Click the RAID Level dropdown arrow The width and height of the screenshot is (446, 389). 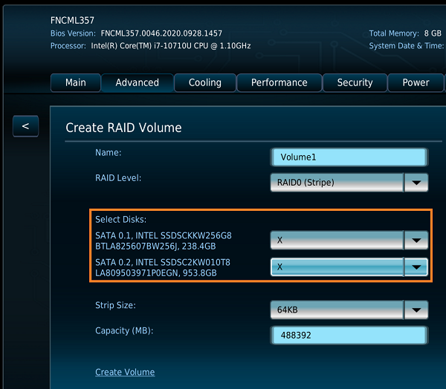(416, 182)
